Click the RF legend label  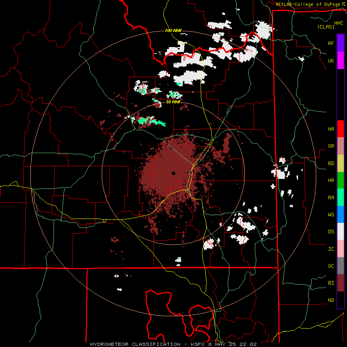coord(331,43)
